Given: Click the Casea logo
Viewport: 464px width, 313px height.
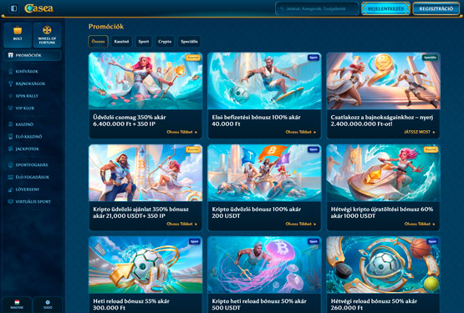Looking at the screenshot, I should click(38, 8).
